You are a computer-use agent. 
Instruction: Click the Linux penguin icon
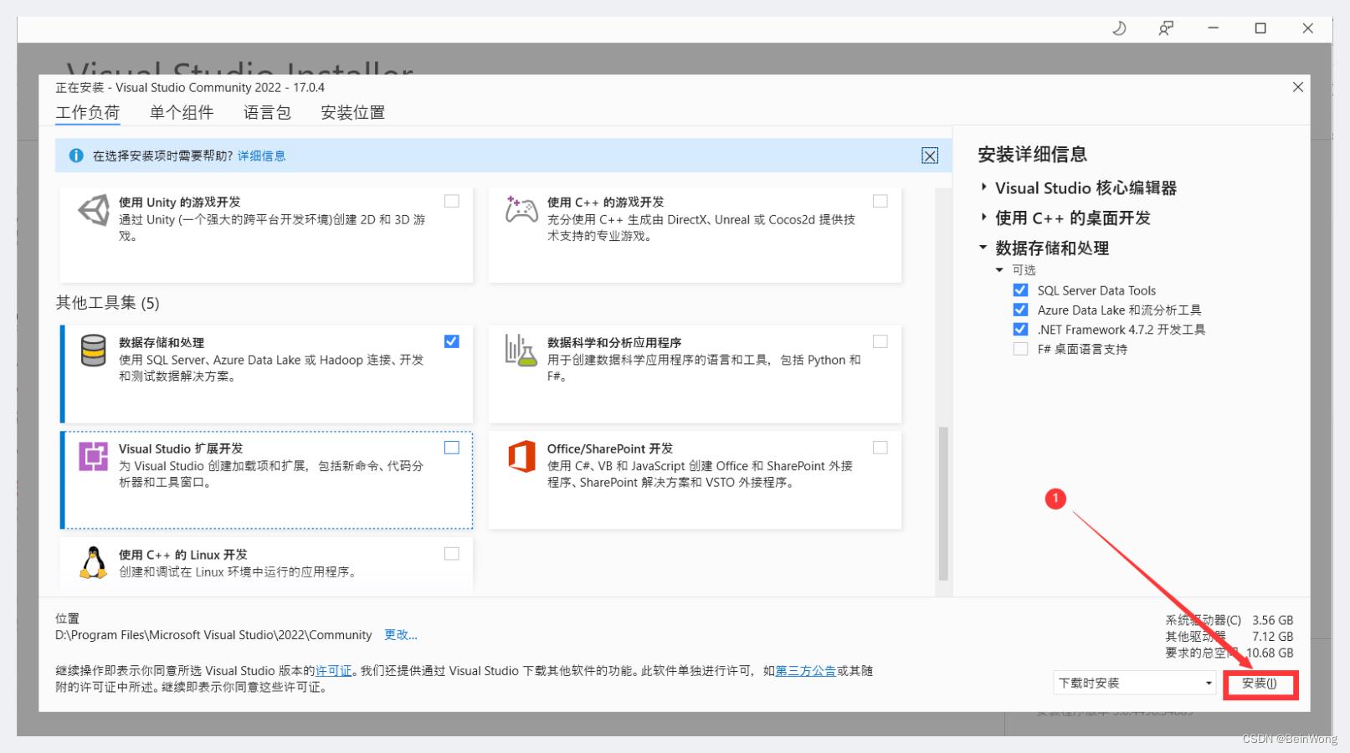[x=93, y=562]
